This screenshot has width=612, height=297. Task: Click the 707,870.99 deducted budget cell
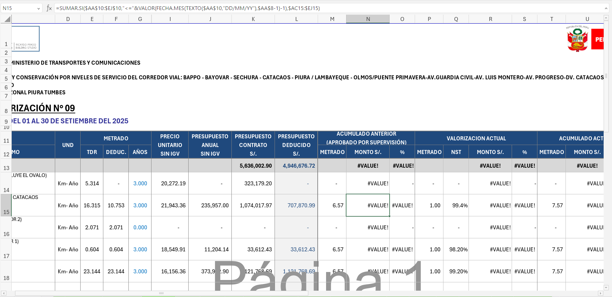tap(296, 205)
